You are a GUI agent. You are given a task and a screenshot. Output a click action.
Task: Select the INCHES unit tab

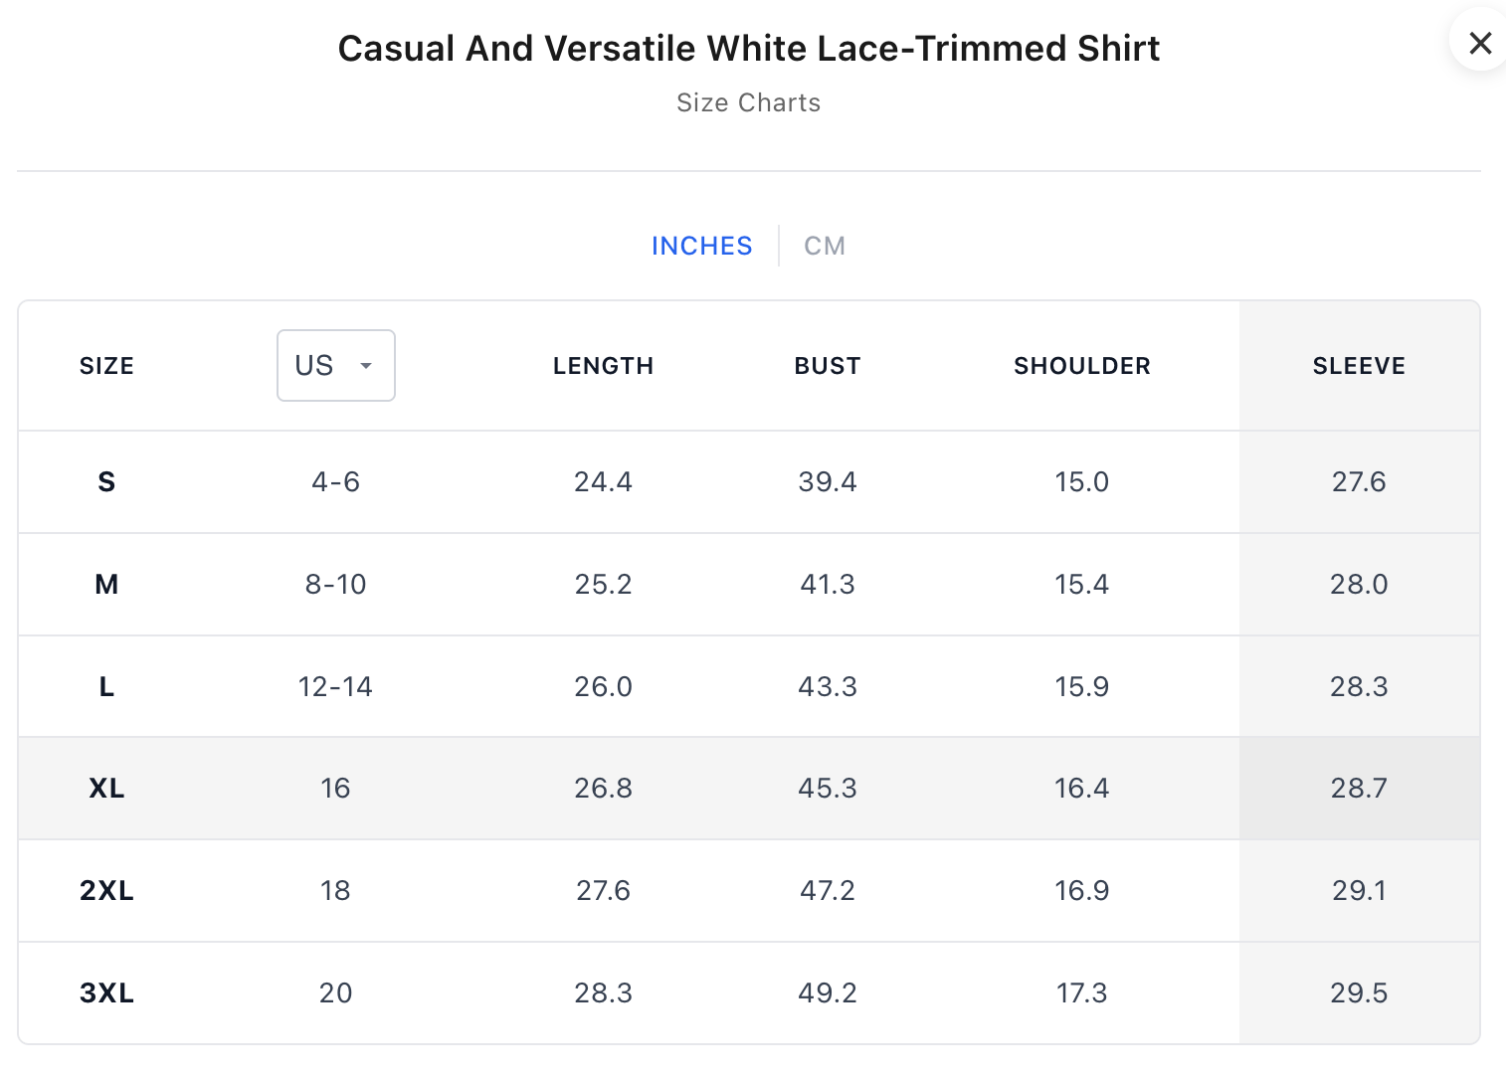[701, 246]
